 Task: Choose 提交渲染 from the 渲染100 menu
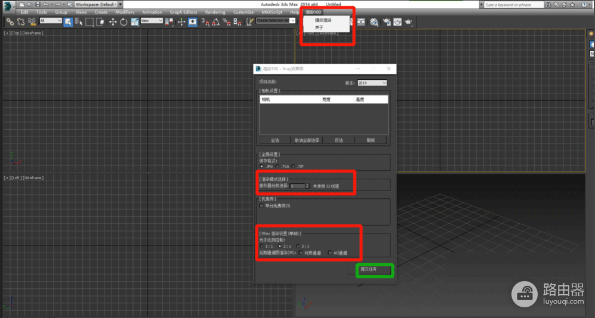pyautogui.click(x=323, y=20)
